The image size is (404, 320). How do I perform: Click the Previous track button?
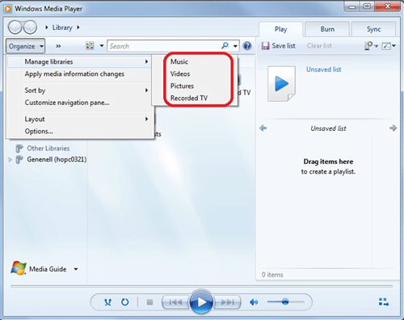(x=175, y=302)
